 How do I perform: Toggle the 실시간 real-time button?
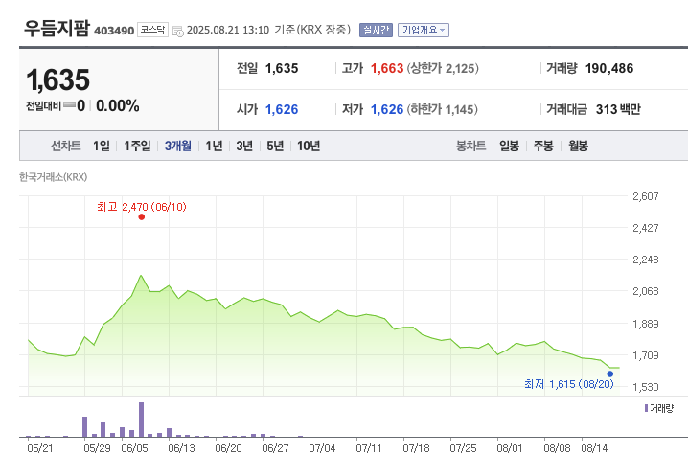[x=376, y=30]
